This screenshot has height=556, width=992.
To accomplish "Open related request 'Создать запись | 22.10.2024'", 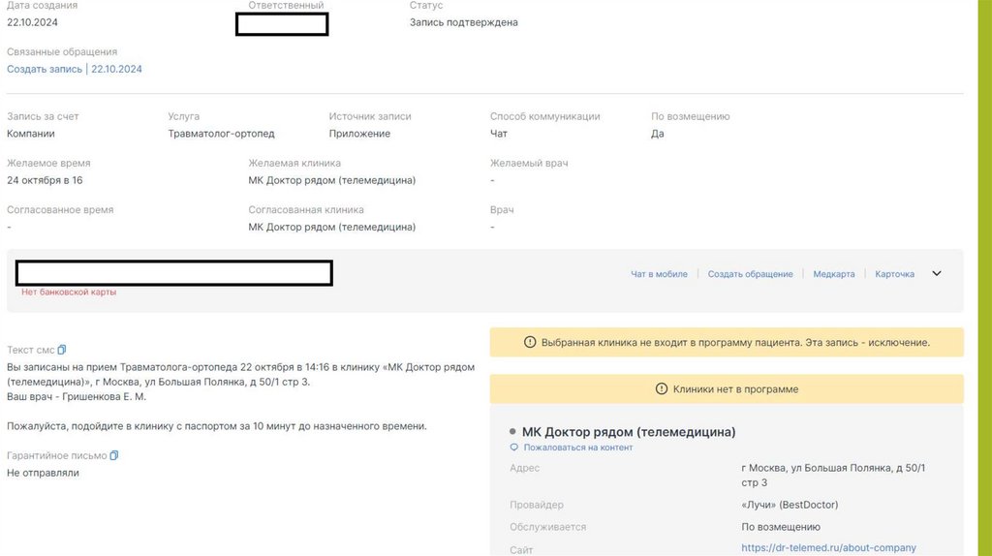I will 75,69.
